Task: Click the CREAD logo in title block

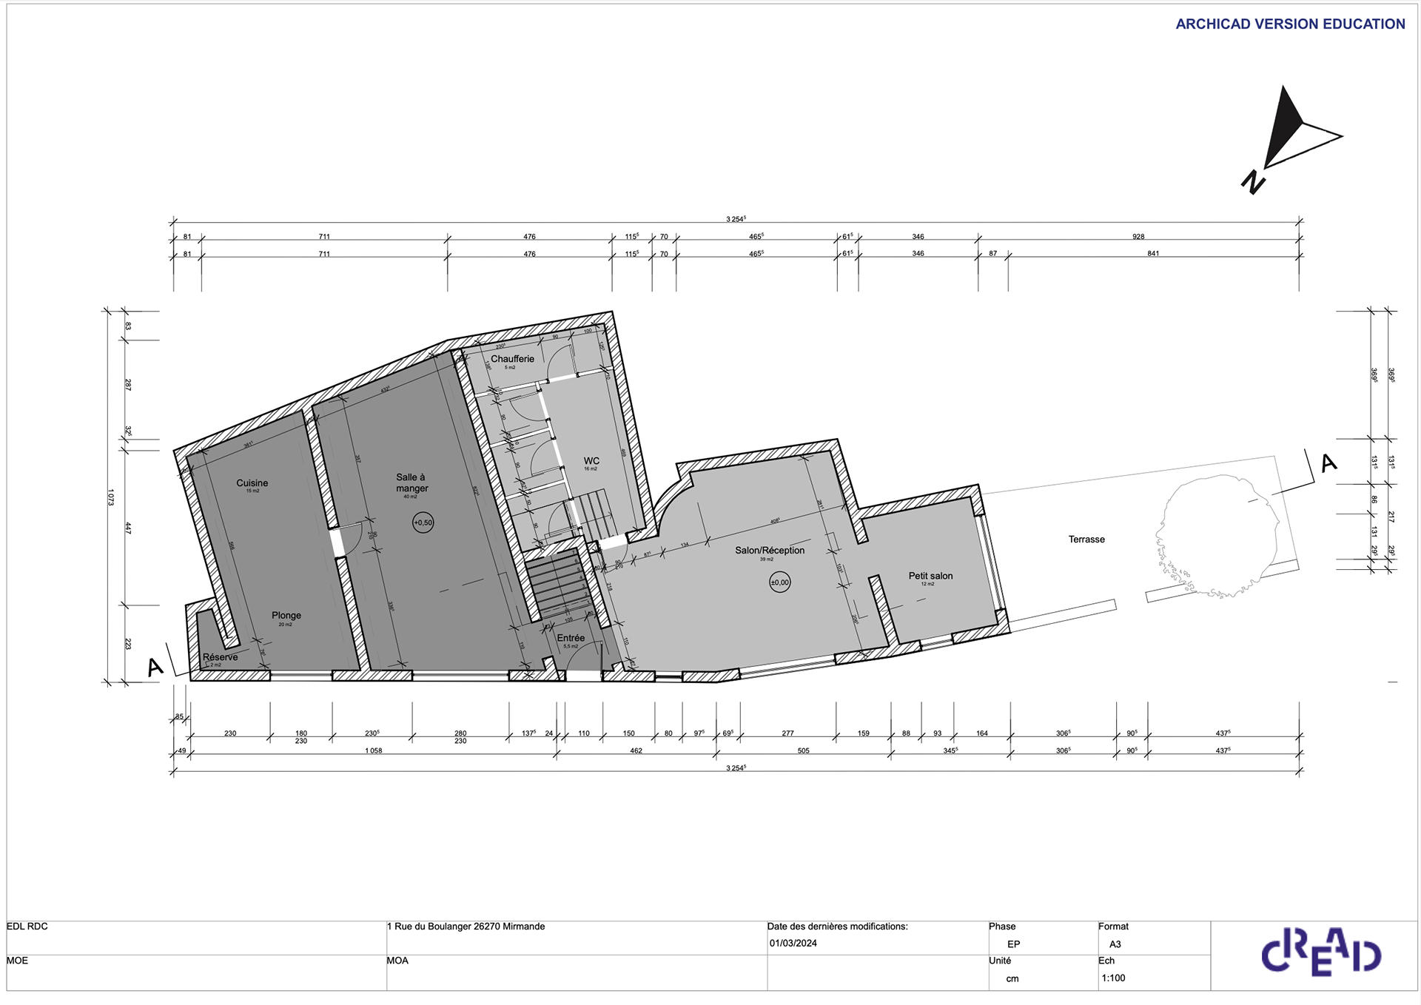Action: click(x=1320, y=954)
